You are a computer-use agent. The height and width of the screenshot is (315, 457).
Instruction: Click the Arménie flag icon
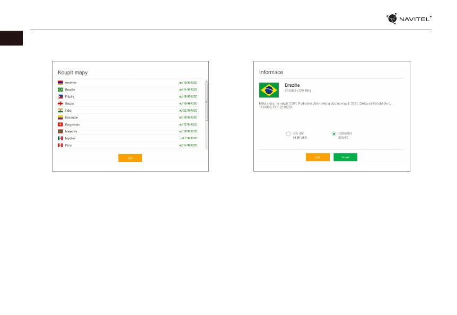pyautogui.click(x=60, y=83)
